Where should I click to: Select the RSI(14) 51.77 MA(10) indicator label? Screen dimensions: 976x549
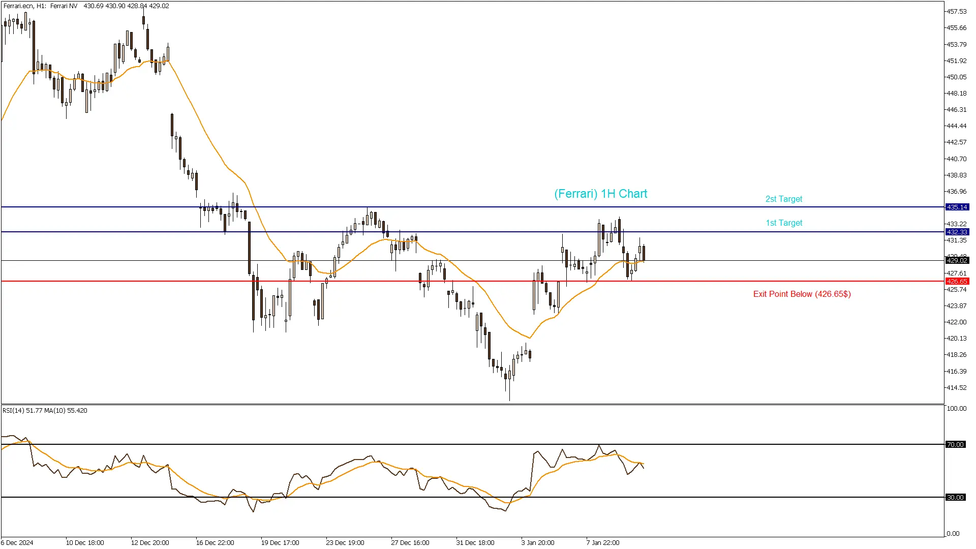[45, 411]
